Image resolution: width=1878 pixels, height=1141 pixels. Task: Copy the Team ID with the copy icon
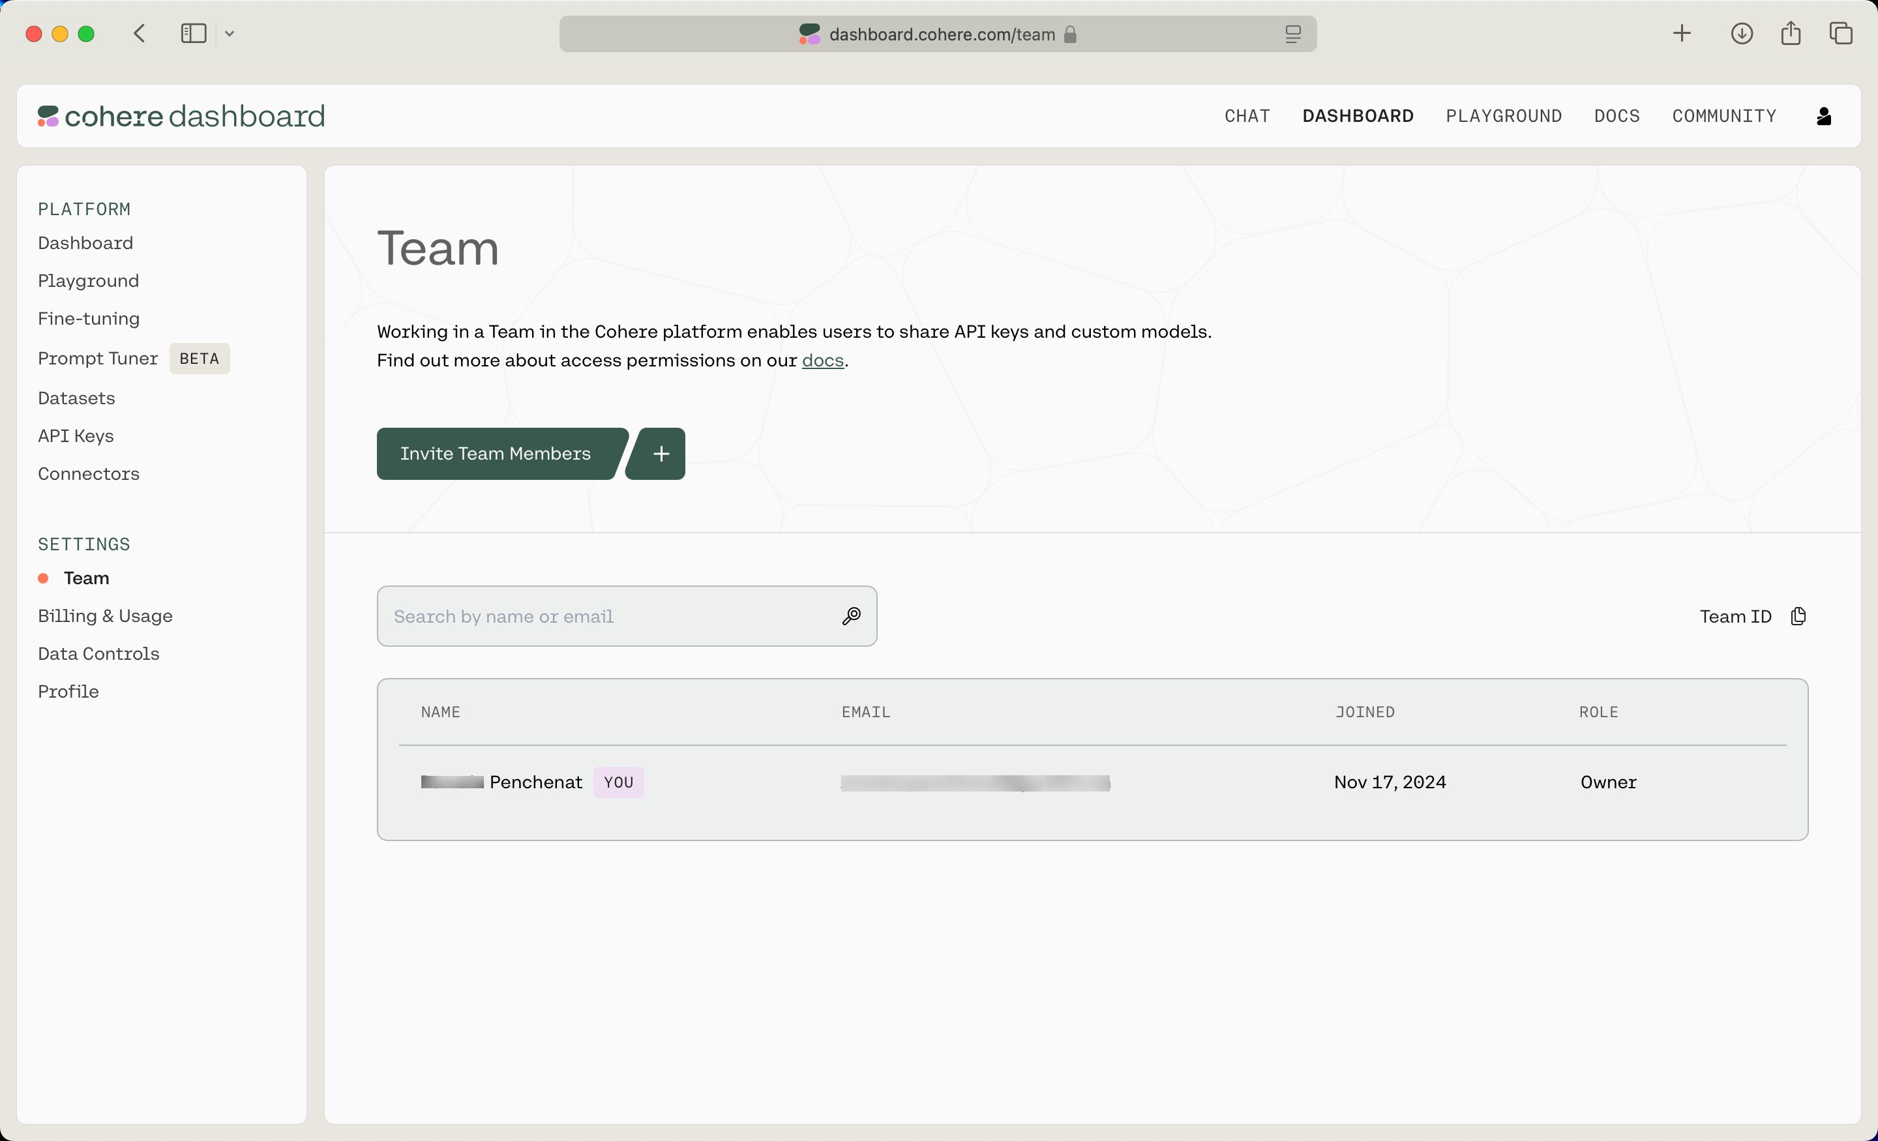pyautogui.click(x=1798, y=616)
